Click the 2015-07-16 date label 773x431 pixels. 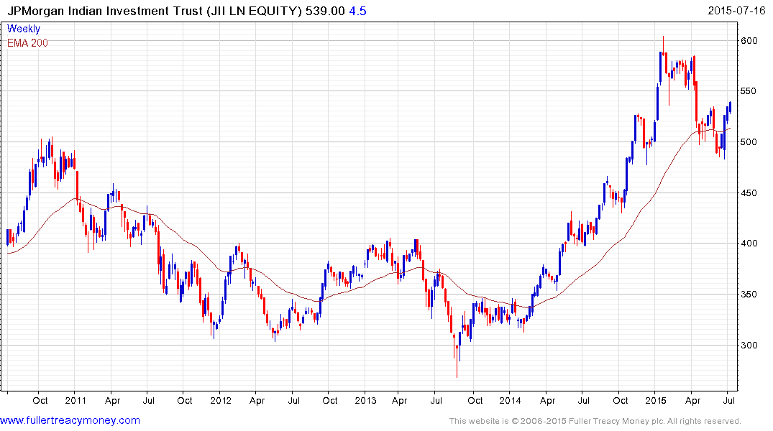coord(736,10)
